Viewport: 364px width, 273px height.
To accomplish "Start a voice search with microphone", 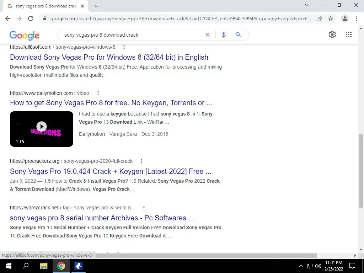I will (x=224, y=35).
